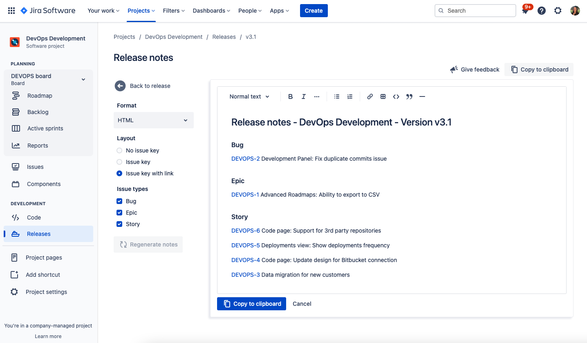Go Back to release

point(150,86)
